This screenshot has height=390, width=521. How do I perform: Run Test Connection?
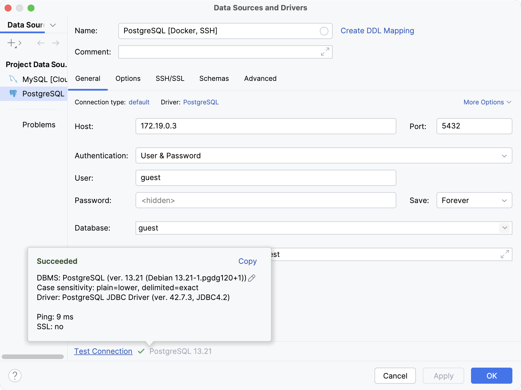[x=103, y=351]
